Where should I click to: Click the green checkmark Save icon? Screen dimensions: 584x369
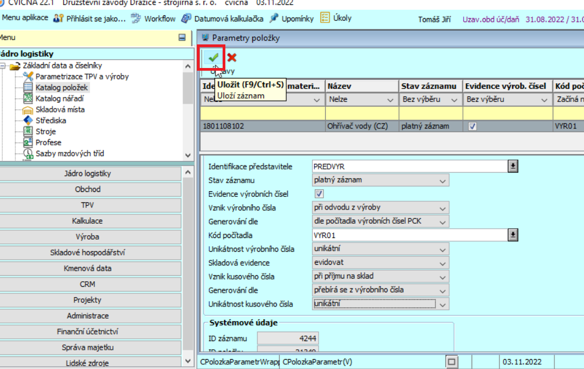(x=213, y=57)
